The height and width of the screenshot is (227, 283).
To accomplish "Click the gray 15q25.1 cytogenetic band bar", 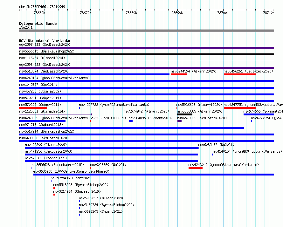I will (146, 31).
